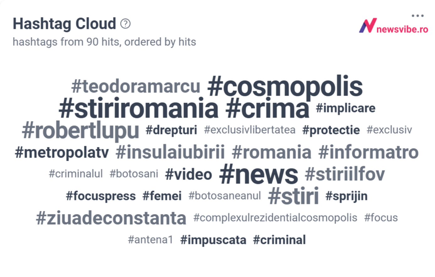
Task: Open the Hashtag Cloud help icon
Action: pos(125,24)
